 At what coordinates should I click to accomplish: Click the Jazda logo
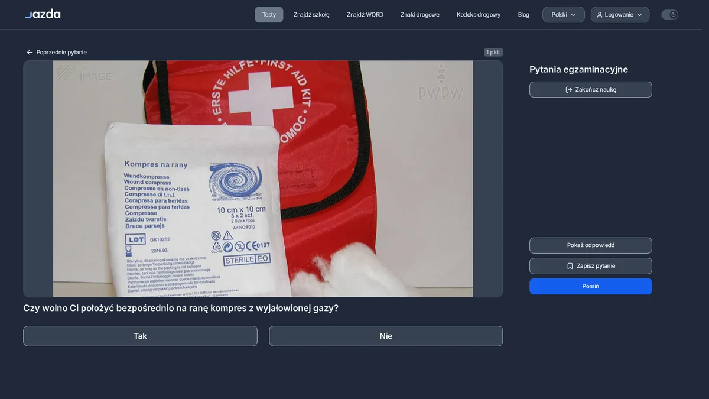point(43,14)
